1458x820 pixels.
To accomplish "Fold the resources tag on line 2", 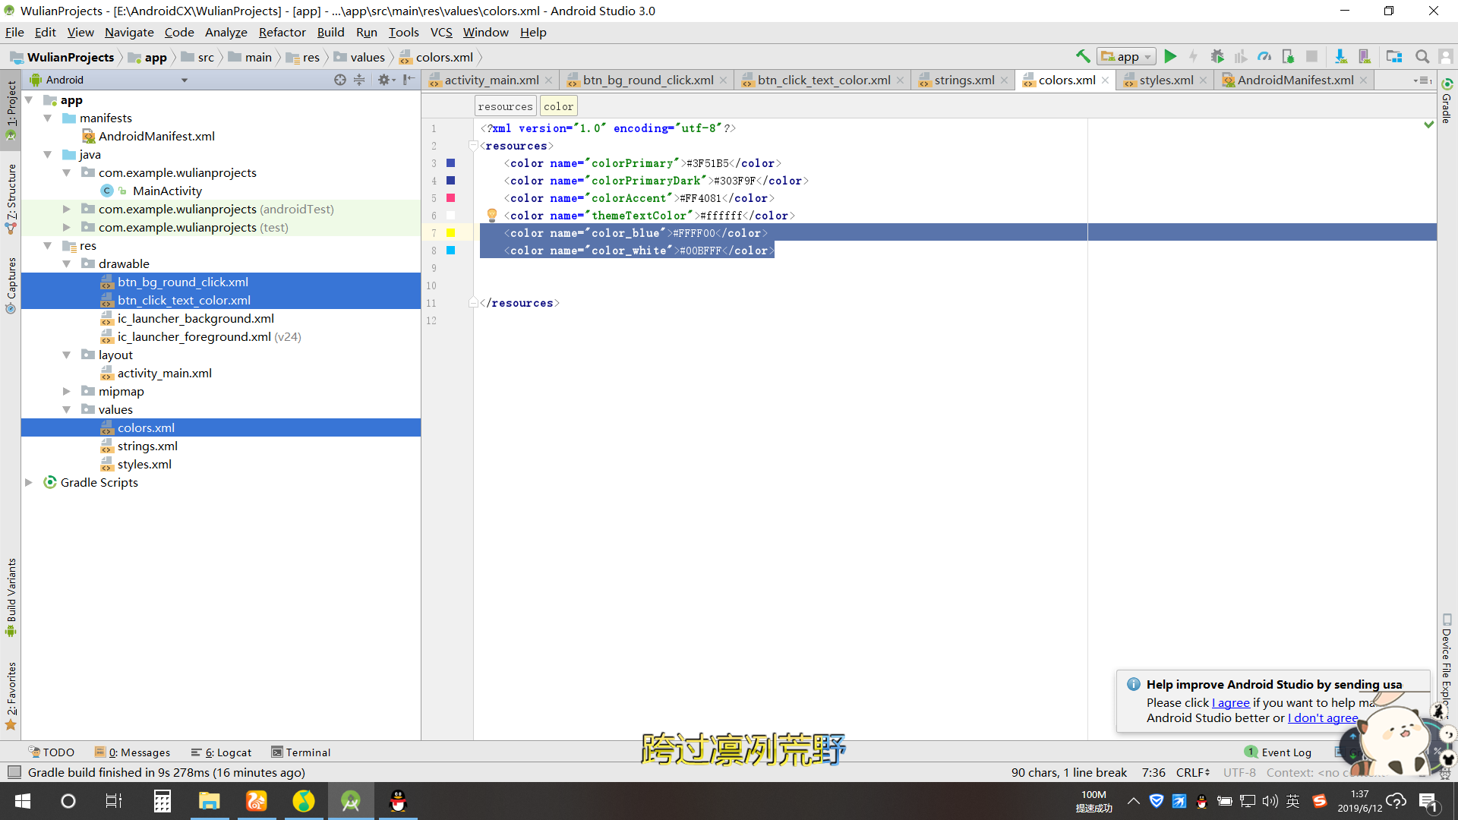I will click(x=473, y=146).
